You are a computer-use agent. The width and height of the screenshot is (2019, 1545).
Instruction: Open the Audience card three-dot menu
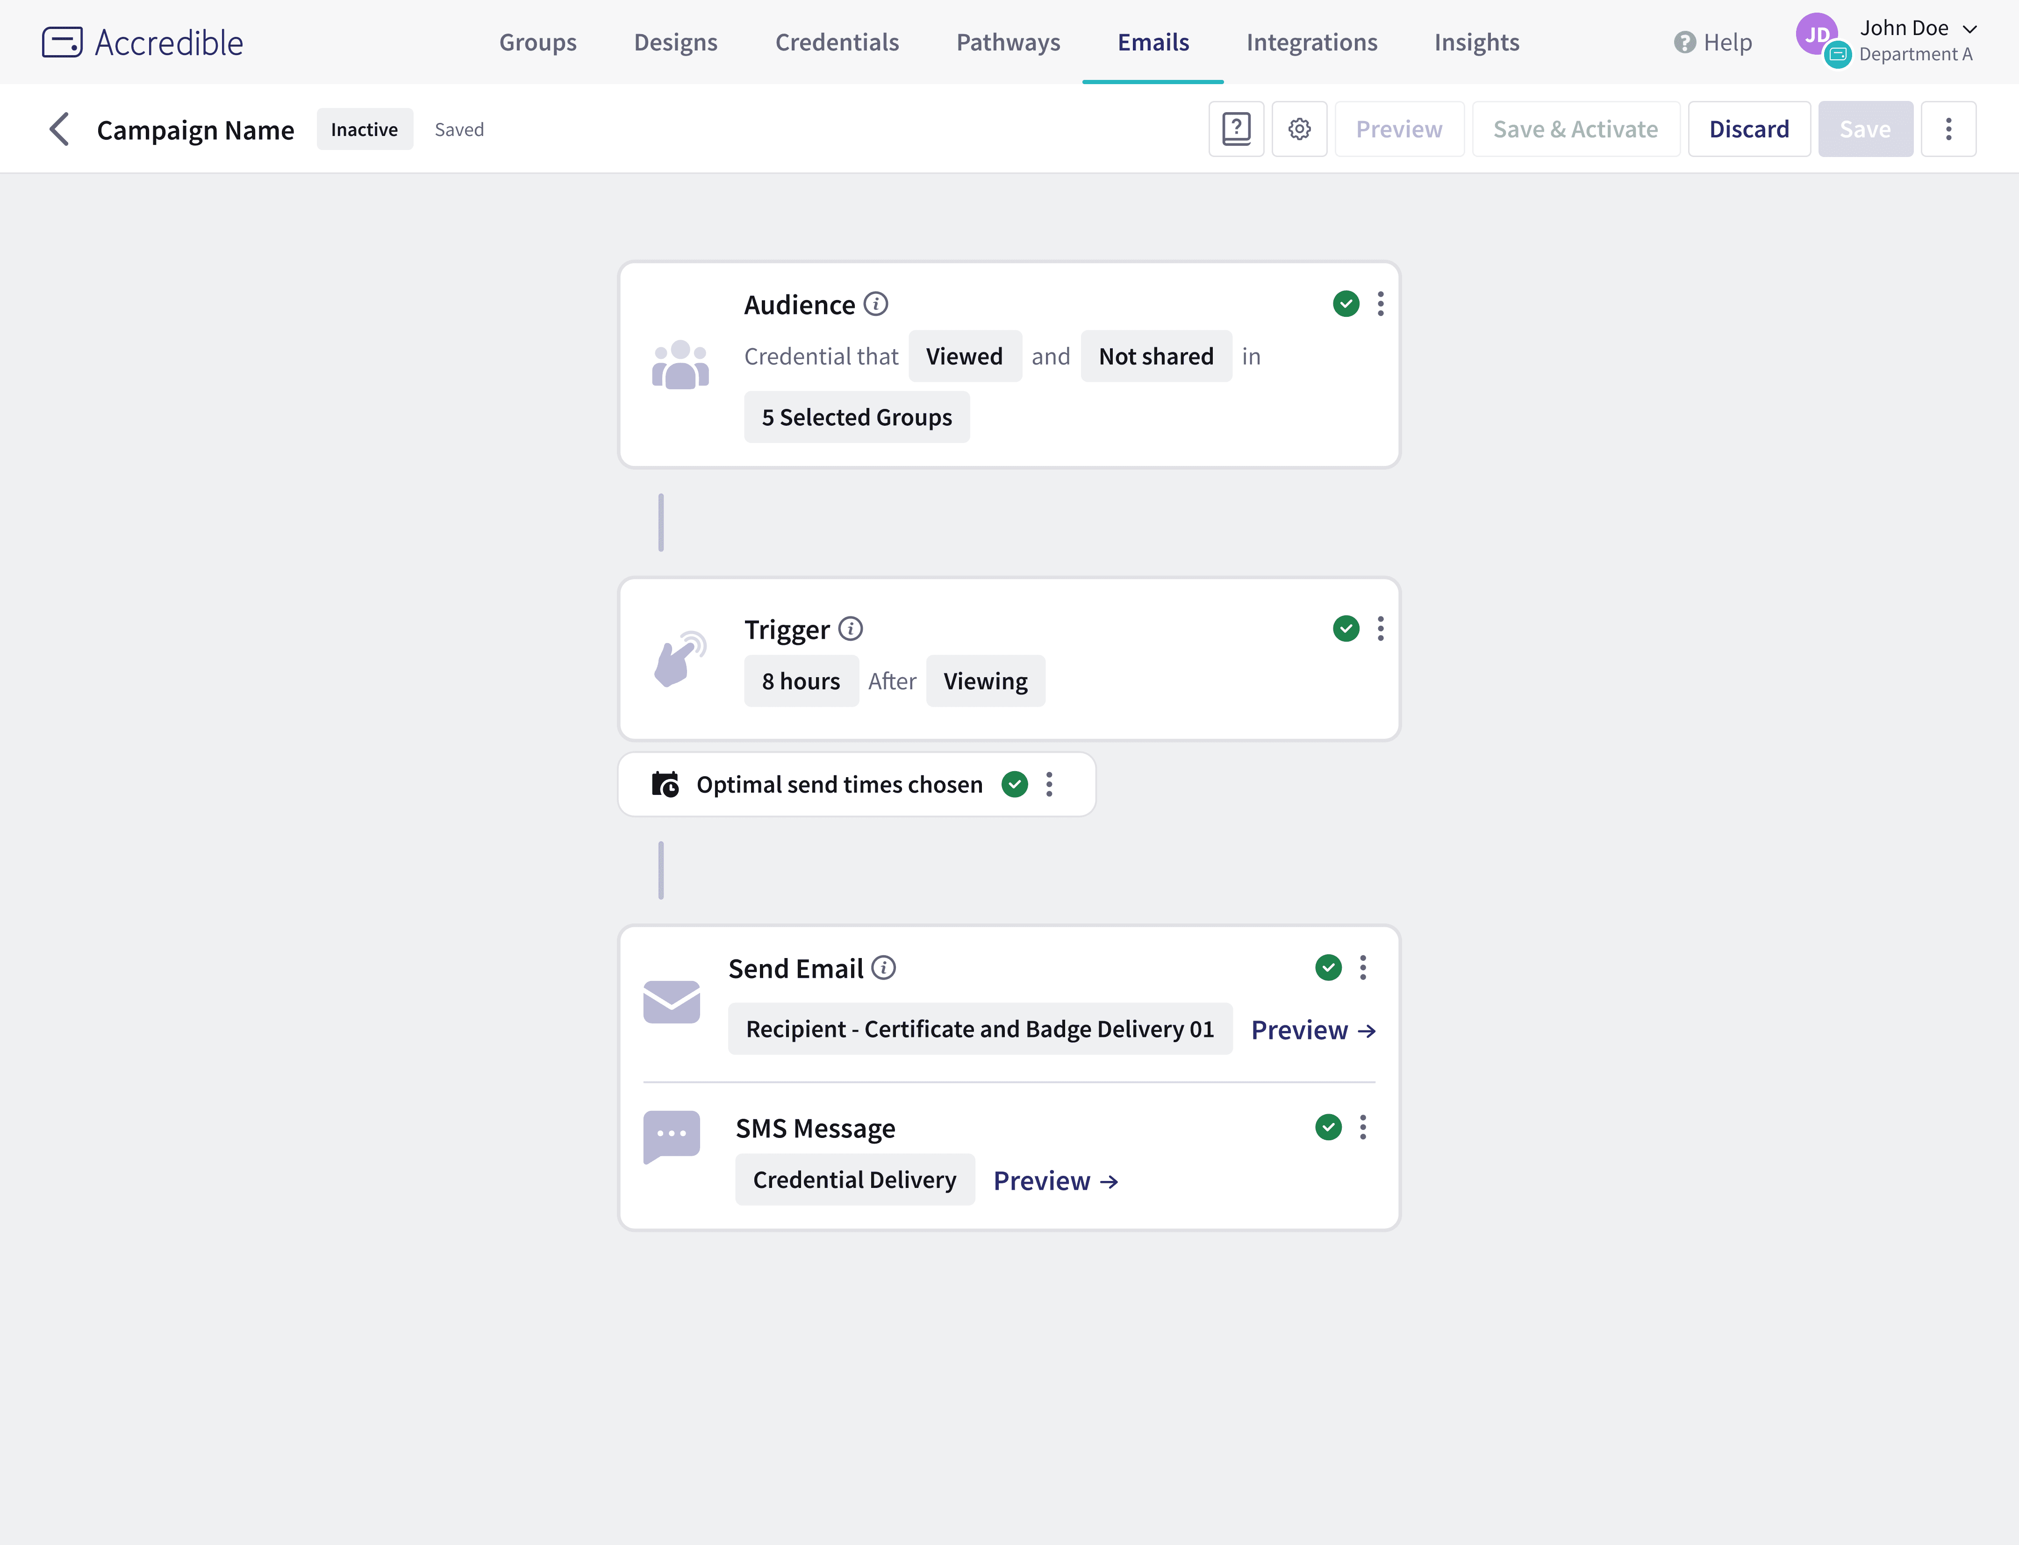(x=1380, y=303)
